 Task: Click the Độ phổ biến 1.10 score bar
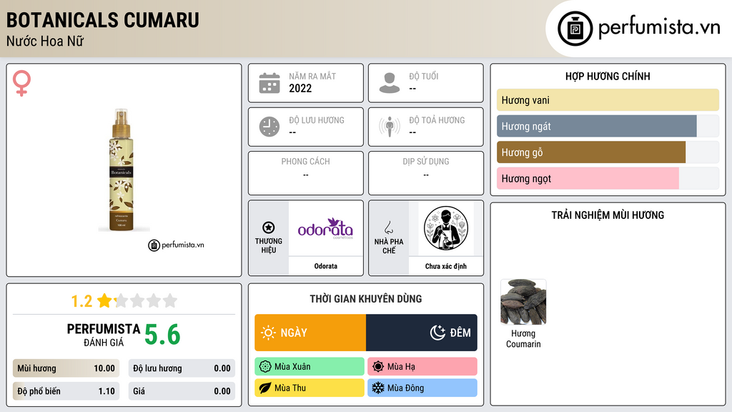(66, 391)
